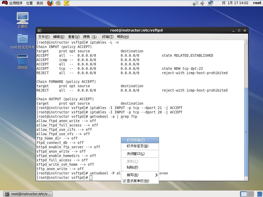Open the 查看(V) menu in terminal

click(74, 37)
